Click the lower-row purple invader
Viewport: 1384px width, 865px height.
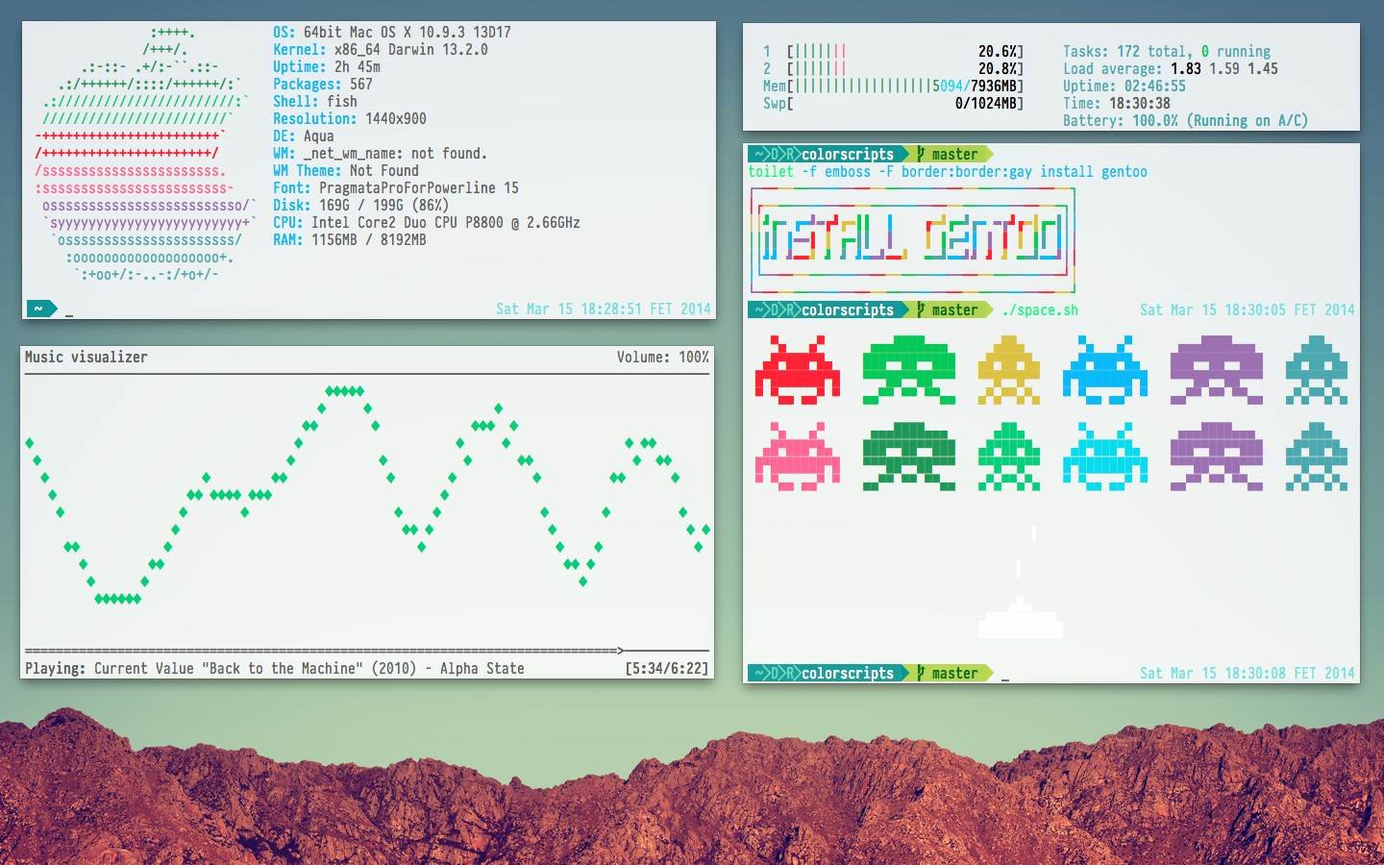[1217, 457]
